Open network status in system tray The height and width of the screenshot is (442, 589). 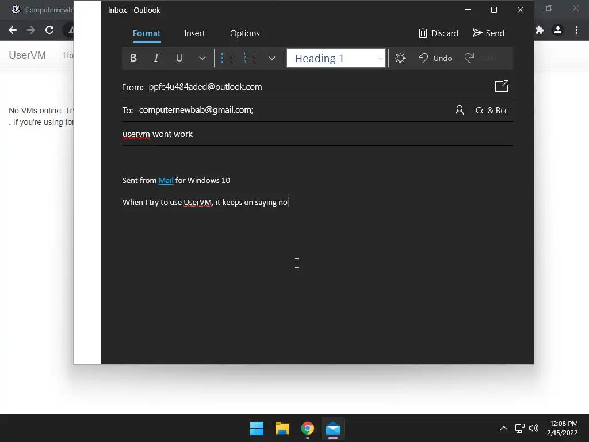519,428
